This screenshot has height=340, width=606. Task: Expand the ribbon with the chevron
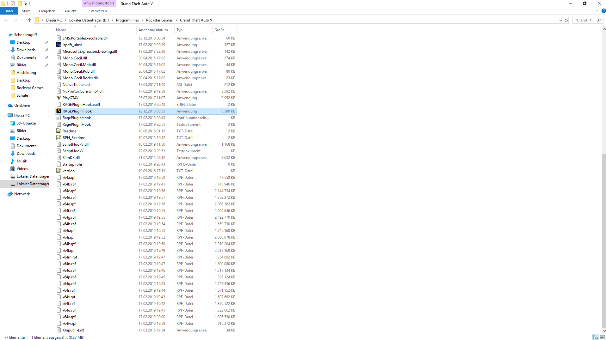click(597, 11)
